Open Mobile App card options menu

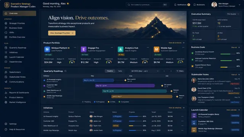pyautogui.click(x=183, y=47)
